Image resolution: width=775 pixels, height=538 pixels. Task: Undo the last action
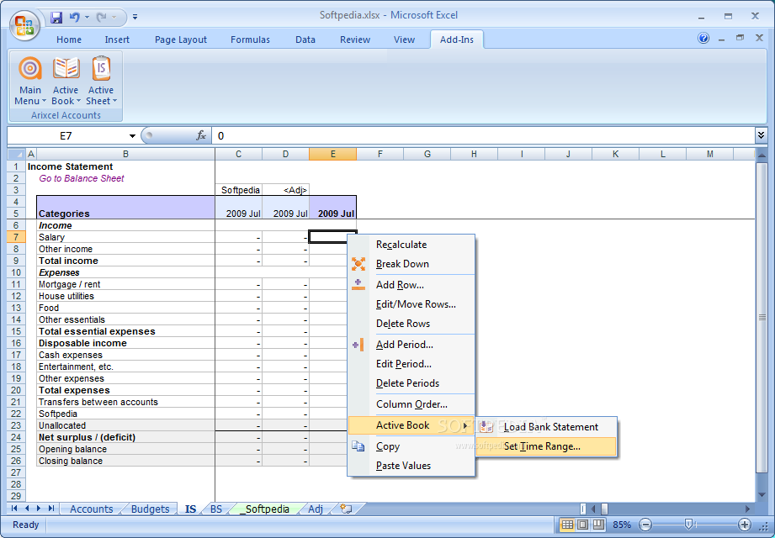[74, 18]
